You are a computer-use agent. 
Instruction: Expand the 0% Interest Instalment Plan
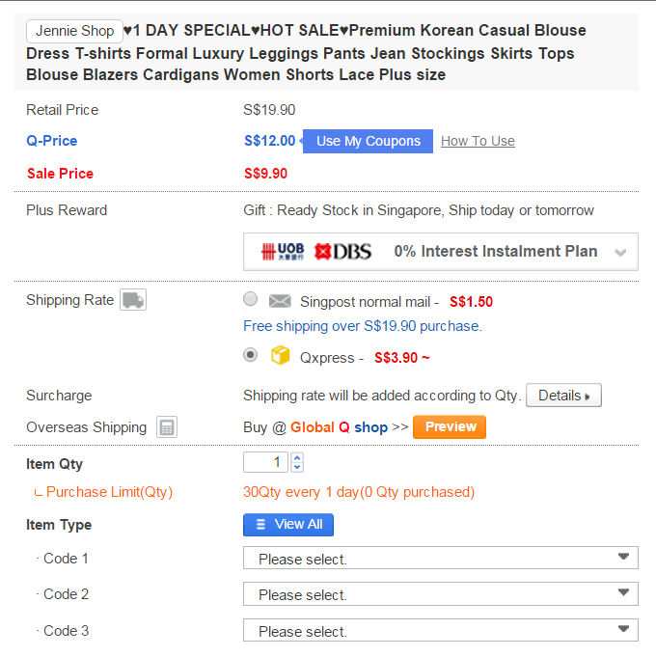point(620,253)
